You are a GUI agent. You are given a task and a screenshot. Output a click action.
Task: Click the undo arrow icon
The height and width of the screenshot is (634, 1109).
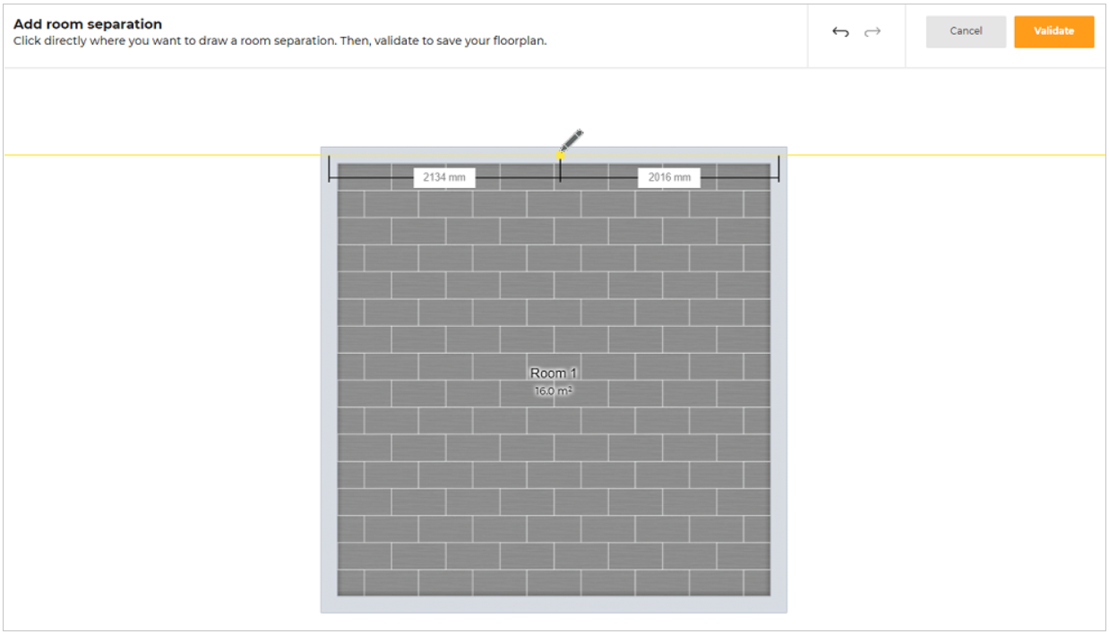[x=839, y=32]
